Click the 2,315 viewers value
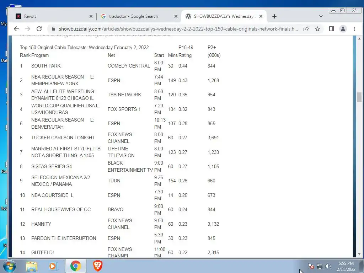The width and height of the screenshot is (364, 273). click(x=213, y=252)
